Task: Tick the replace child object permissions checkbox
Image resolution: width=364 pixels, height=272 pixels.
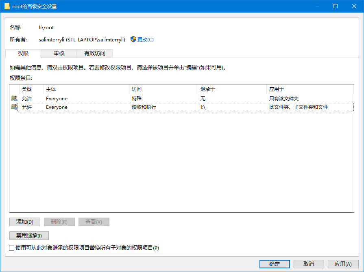Action: click(x=12, y=248)
